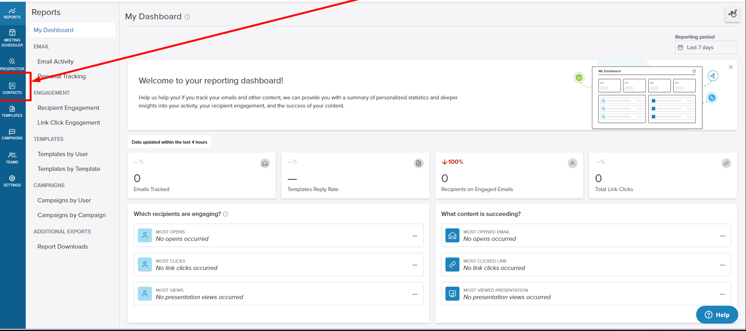This screenshot has width=746, height=331.
Task: Open Report Downloads page
Action: click(62, 247)
